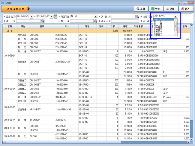Click lot number GBKDA0014

click(x=151, y=122)
